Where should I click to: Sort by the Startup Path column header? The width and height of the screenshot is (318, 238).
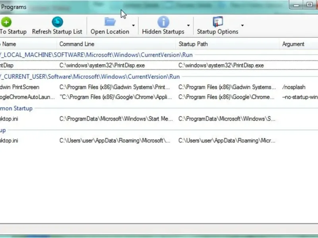(x=193, y=44)
